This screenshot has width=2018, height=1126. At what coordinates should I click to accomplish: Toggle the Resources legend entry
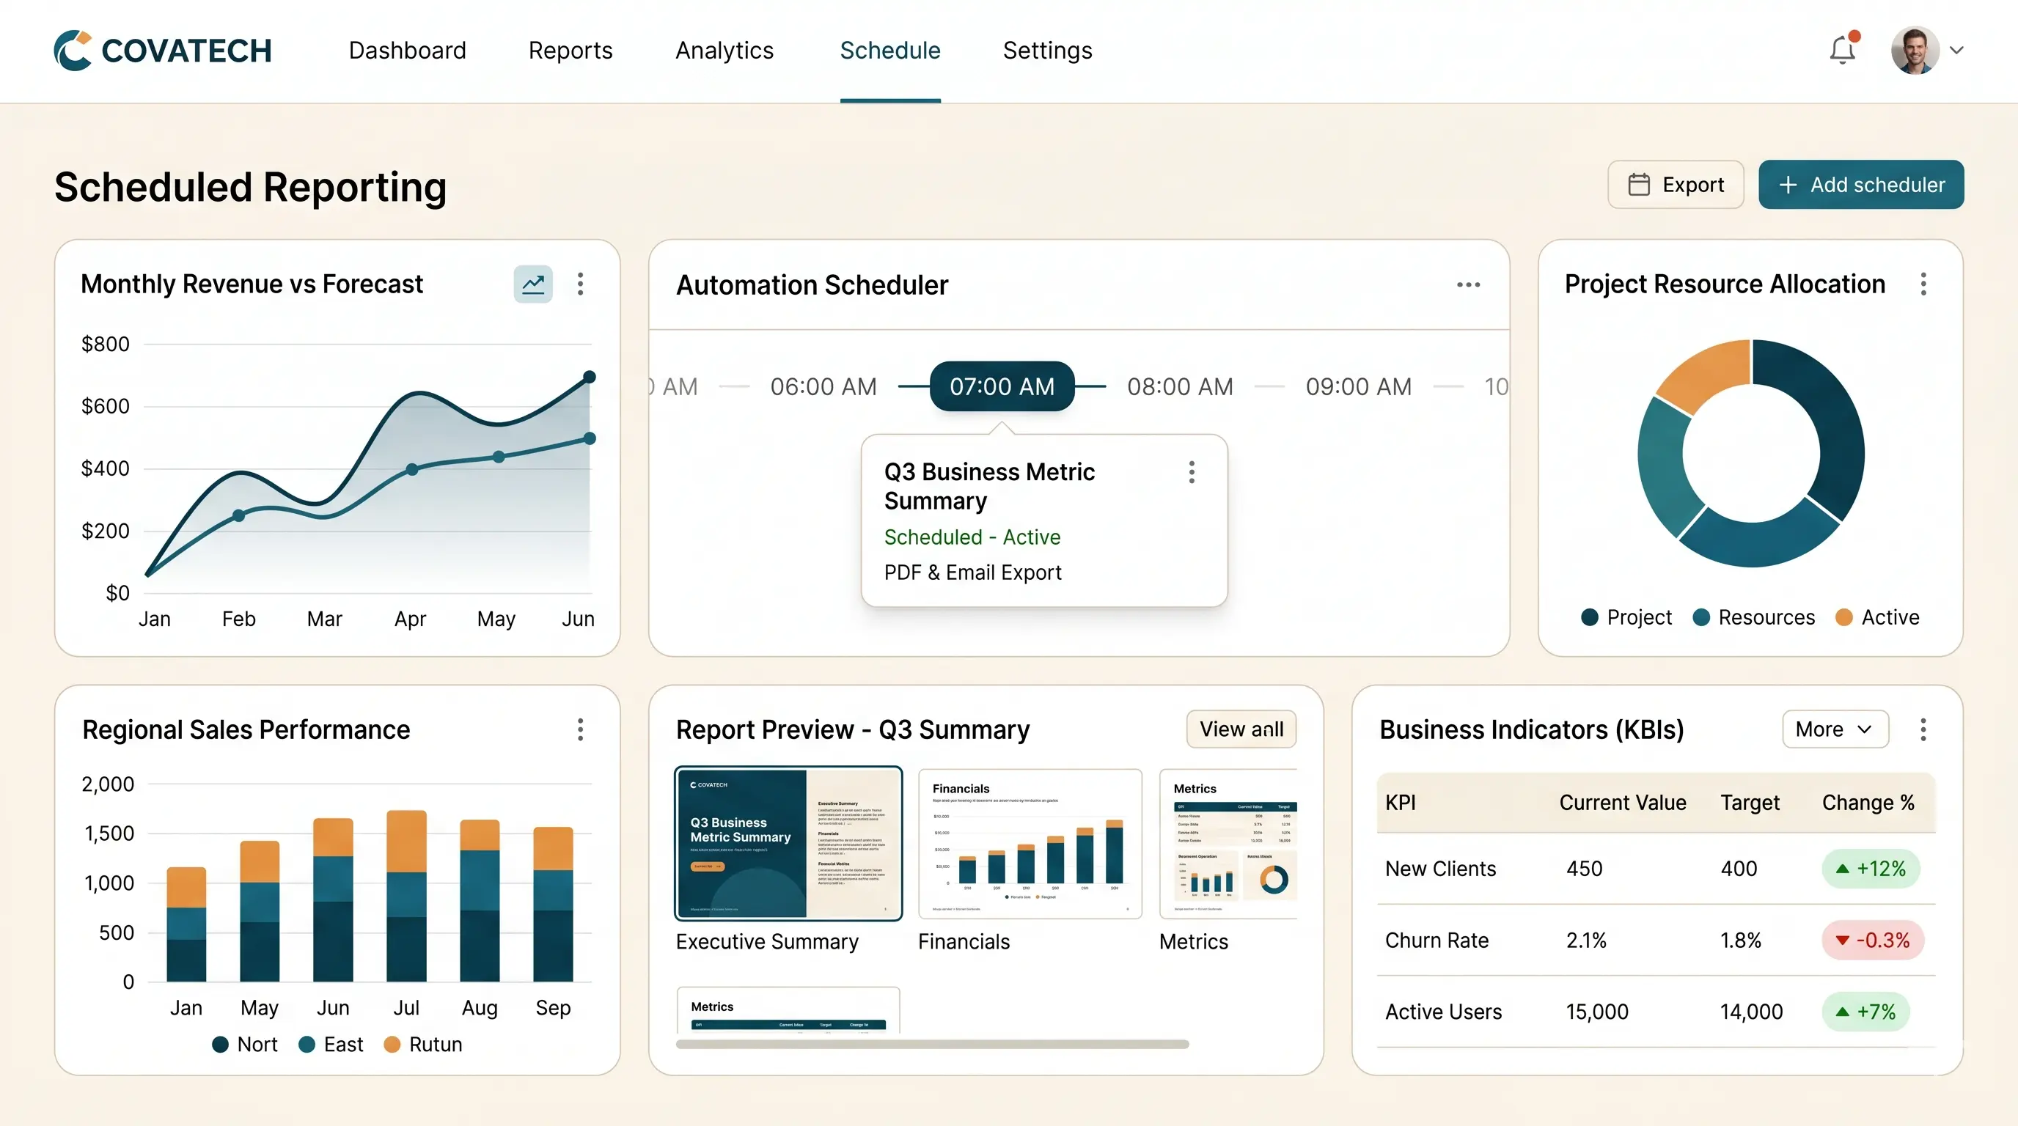(x=1753, y=617)
